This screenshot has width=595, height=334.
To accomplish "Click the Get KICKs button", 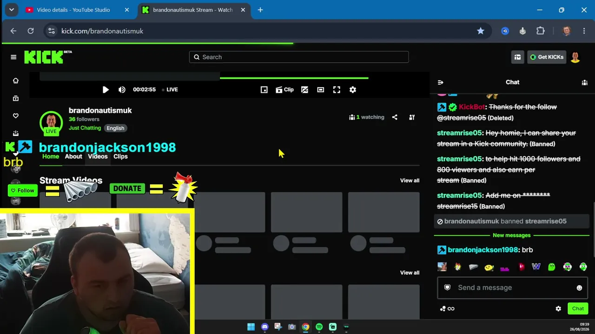I will point(547,57).
